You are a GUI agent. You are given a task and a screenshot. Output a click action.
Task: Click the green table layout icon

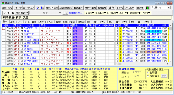point(147,8)
